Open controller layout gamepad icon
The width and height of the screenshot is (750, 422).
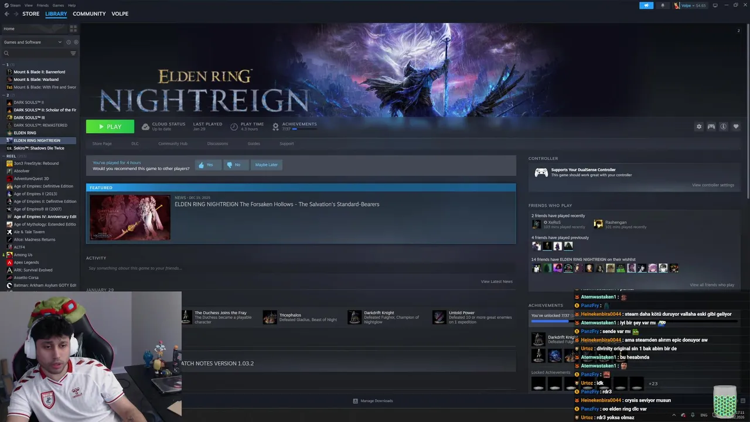711,127
